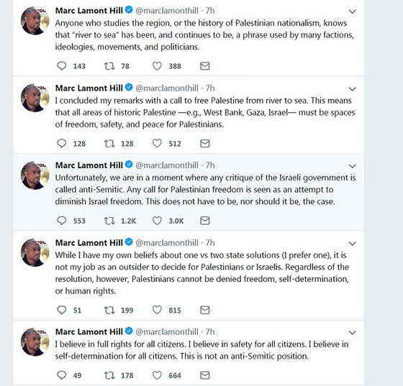Open profile avatar on the 'Unfortunately' tweet
This screenshot has width=403, height=386.
tap(35, 175)
